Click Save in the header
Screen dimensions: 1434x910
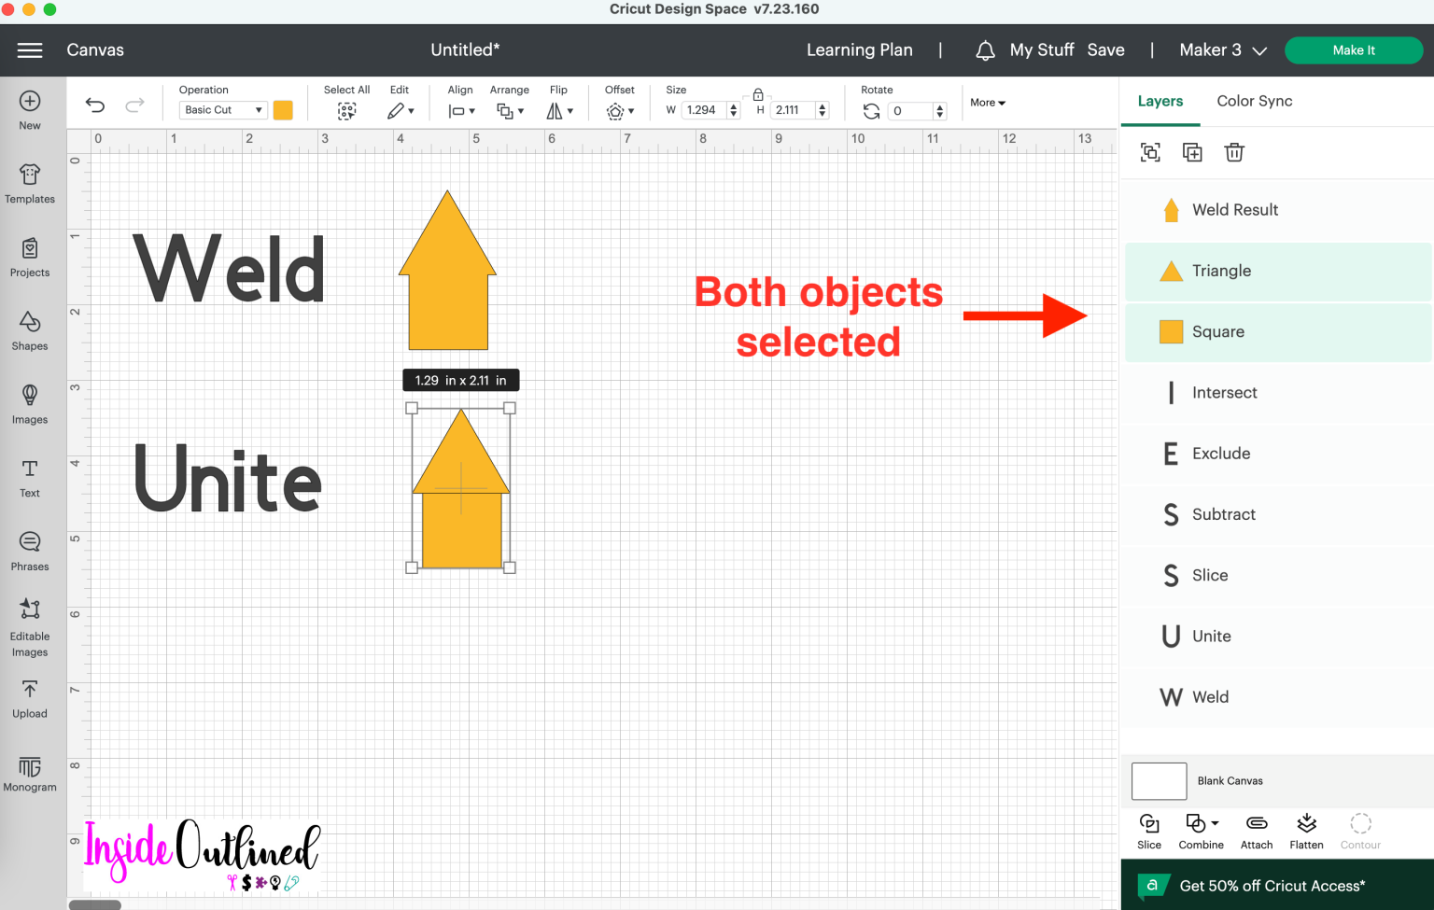tap(1105, 49)
